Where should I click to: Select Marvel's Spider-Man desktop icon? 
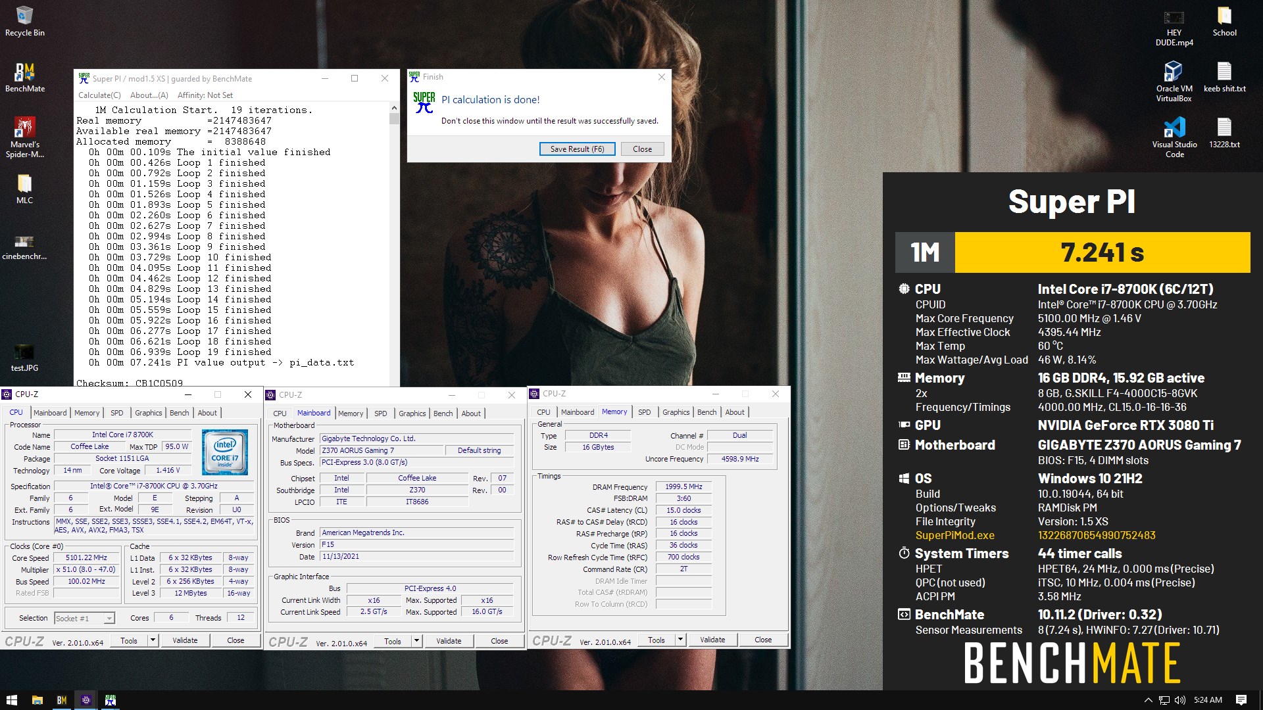click(24, 137)
